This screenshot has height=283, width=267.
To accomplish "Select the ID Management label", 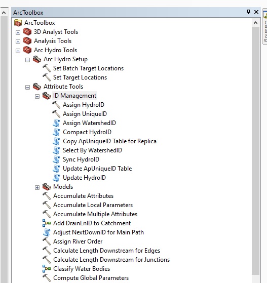I will tap(74, 96).
